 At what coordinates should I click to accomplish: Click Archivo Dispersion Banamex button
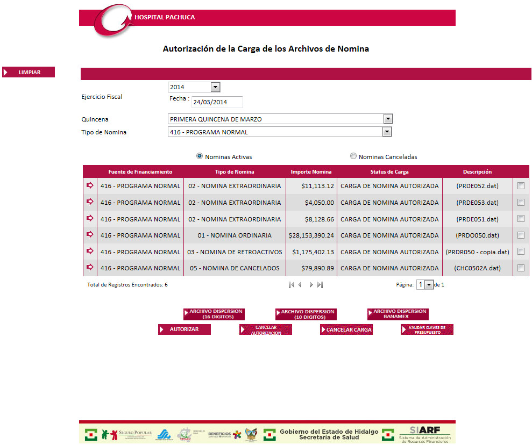pos(398,314)
